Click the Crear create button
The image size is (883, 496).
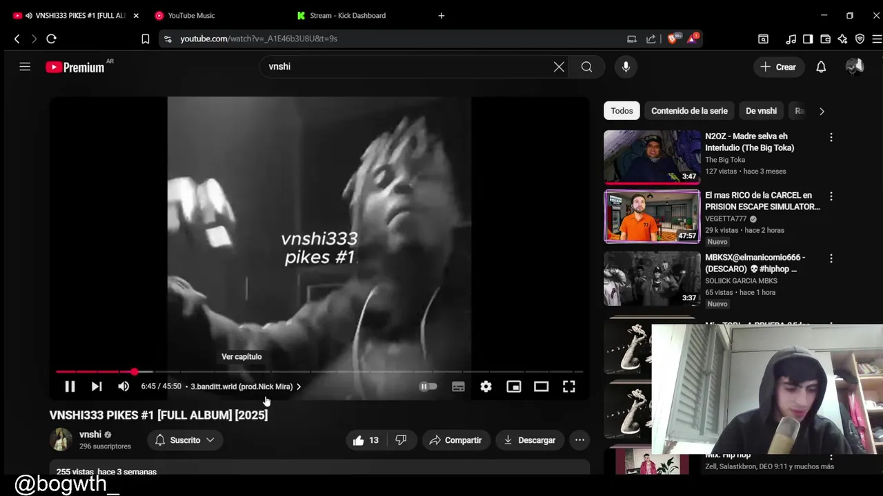(778, 67)
